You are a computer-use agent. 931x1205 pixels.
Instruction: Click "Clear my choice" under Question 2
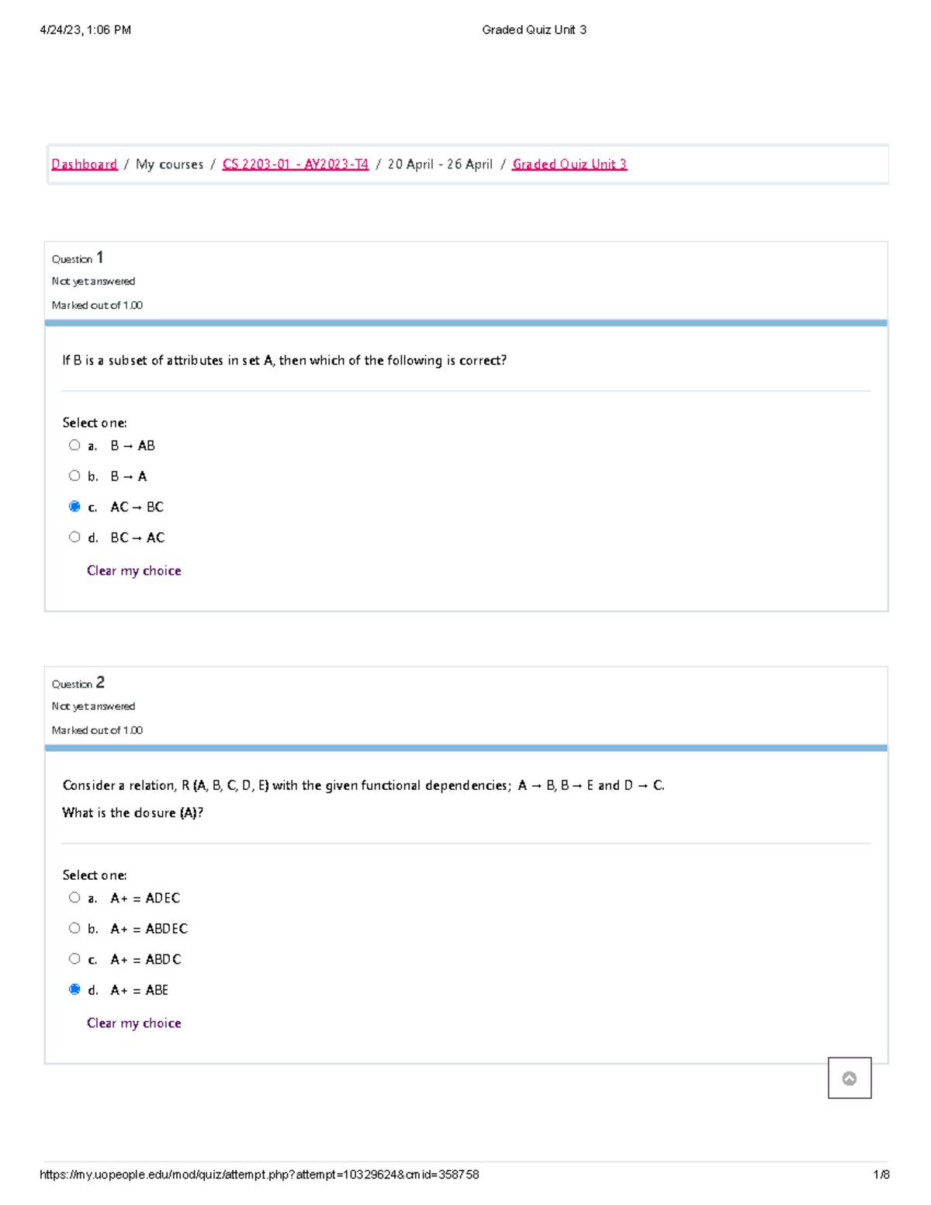[133, 1023]
